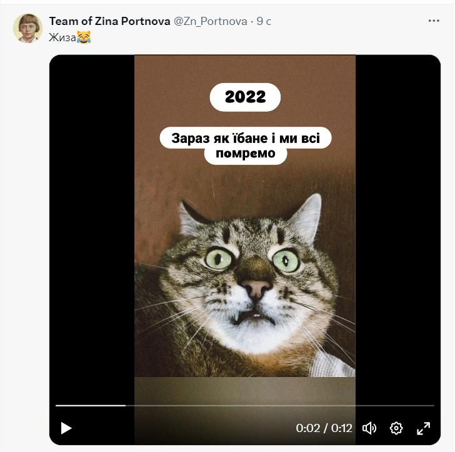Click the tweet text Жиза
This screenshot has width=455, height=452.
coord(62,37)
